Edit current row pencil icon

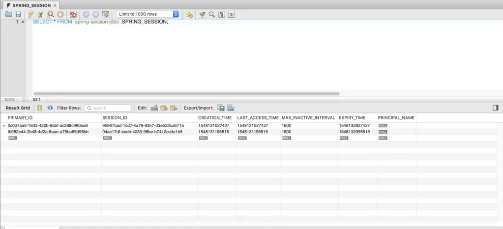(x=154, y=108)
